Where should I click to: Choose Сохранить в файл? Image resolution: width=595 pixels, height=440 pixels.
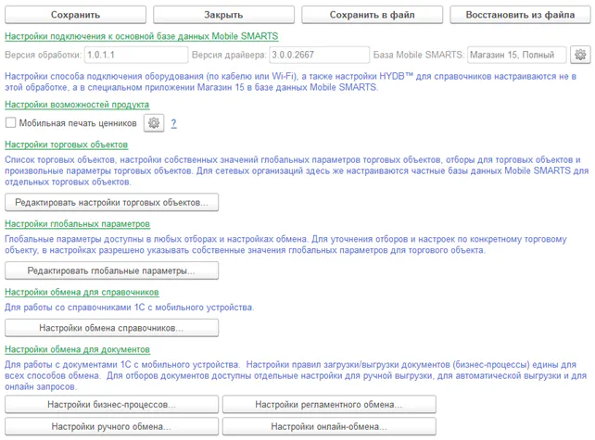(371, 15)
